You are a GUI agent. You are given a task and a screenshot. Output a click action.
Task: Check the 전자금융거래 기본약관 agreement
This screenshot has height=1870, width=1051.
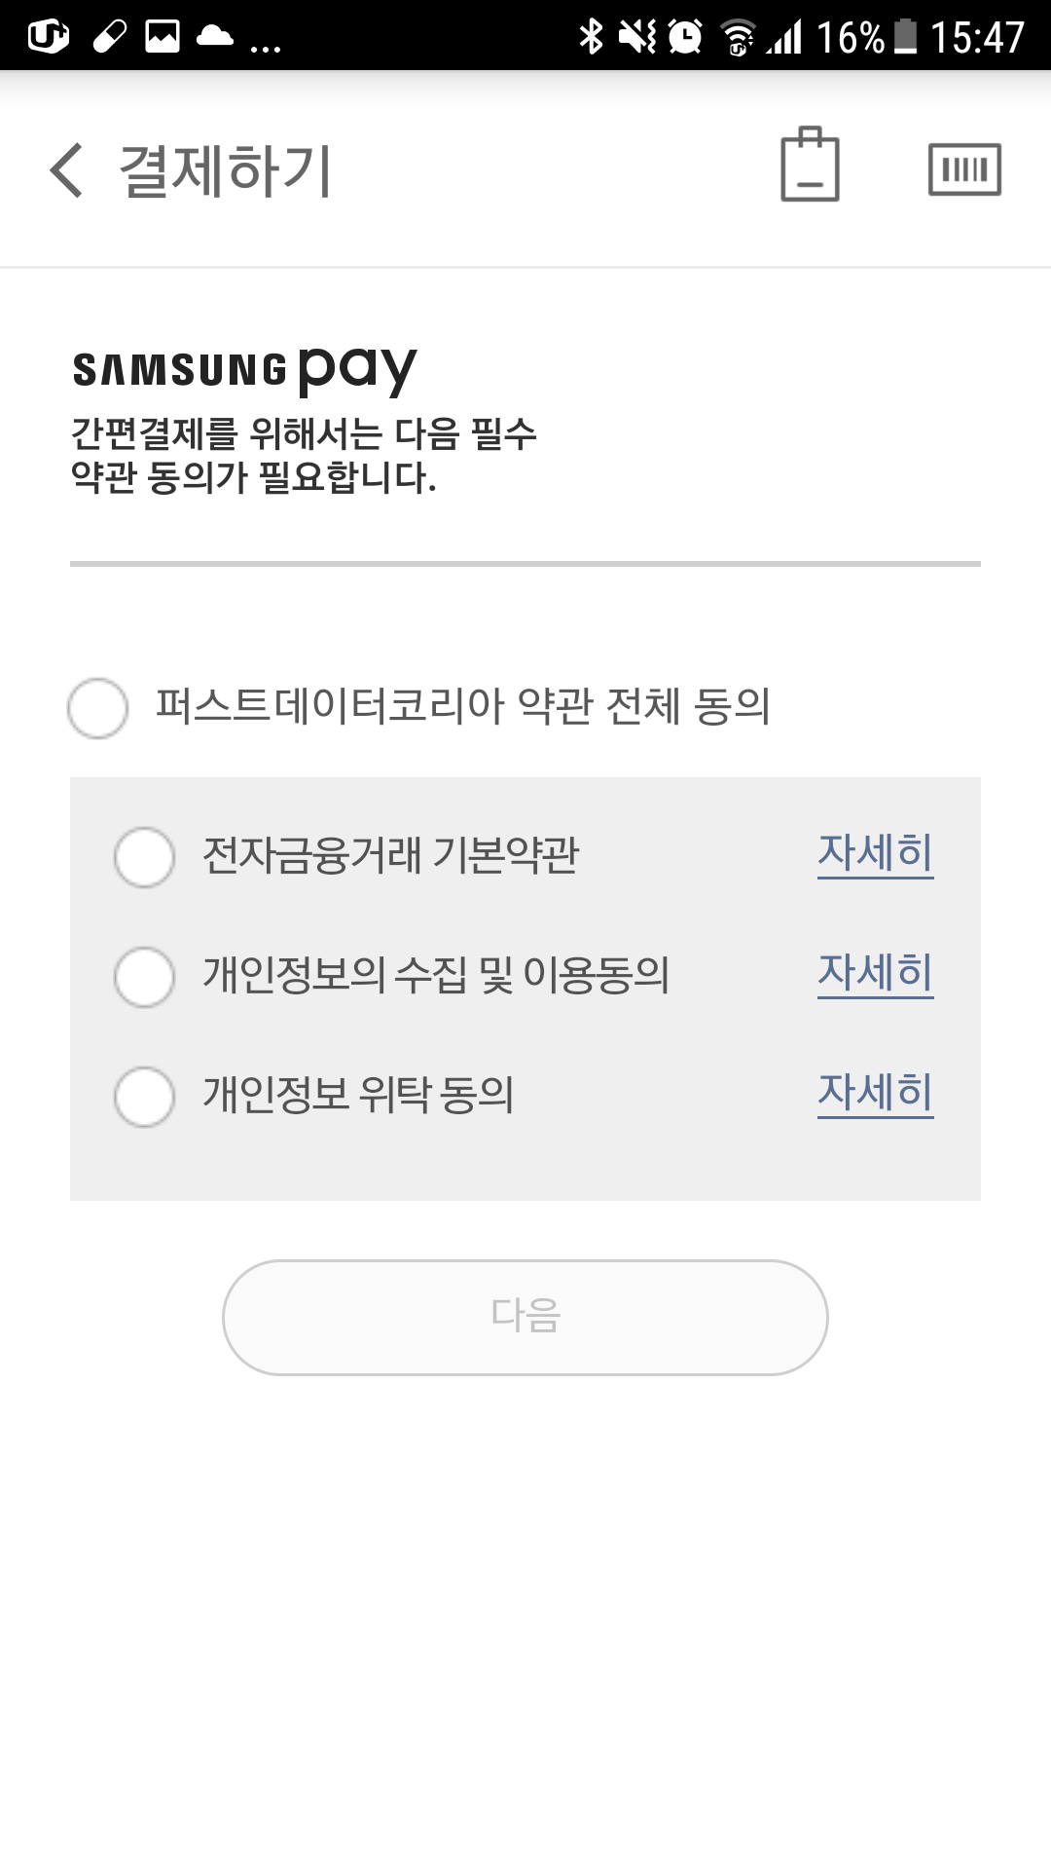coord(144,857)
